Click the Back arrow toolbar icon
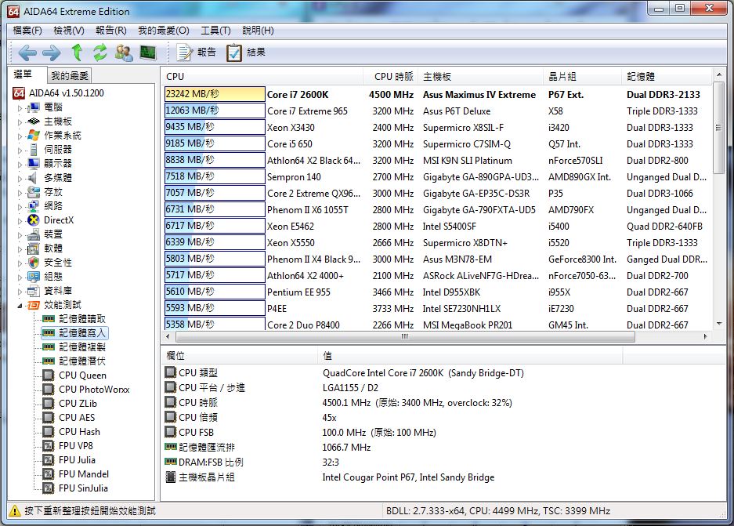Screen dimensions: 734x526 tap(27, 53)
